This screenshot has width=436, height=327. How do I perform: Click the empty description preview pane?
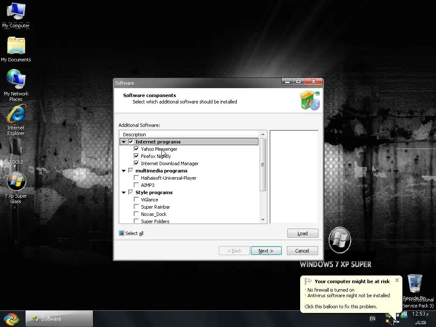[294, 177]
